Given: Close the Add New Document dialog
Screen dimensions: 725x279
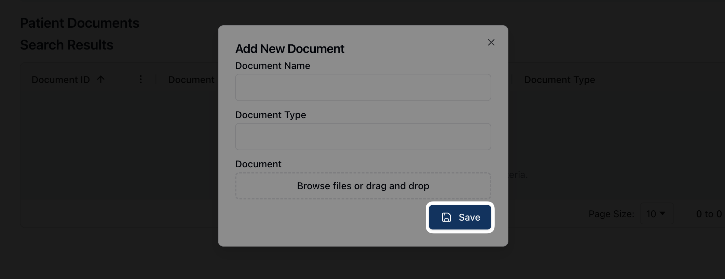Looking at the screenshot, I should pyautogui.click(x=491, y=42).
